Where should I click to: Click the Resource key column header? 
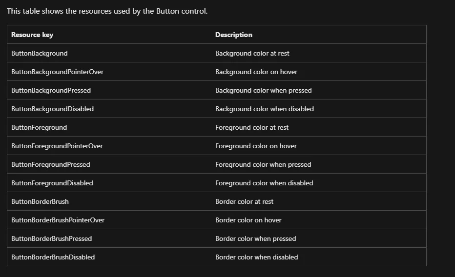click(x=32, y=35)
